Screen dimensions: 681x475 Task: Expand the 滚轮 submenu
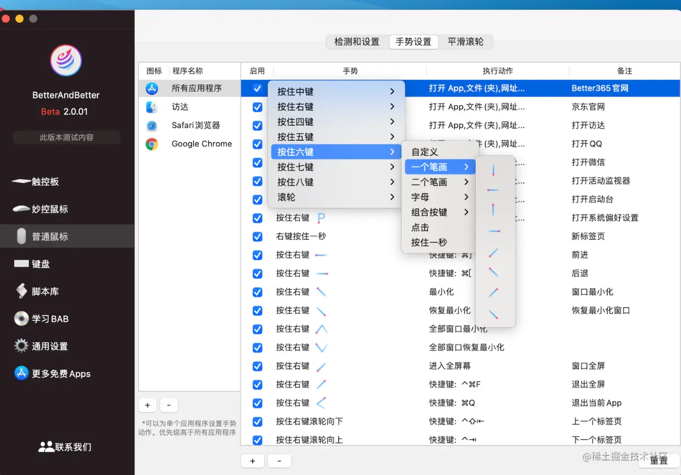336,197
